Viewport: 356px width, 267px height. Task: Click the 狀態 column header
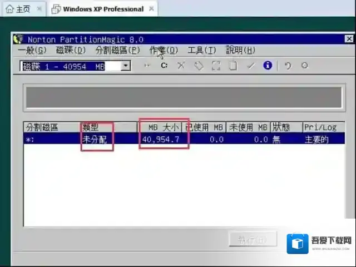click(x=286, y=127)
